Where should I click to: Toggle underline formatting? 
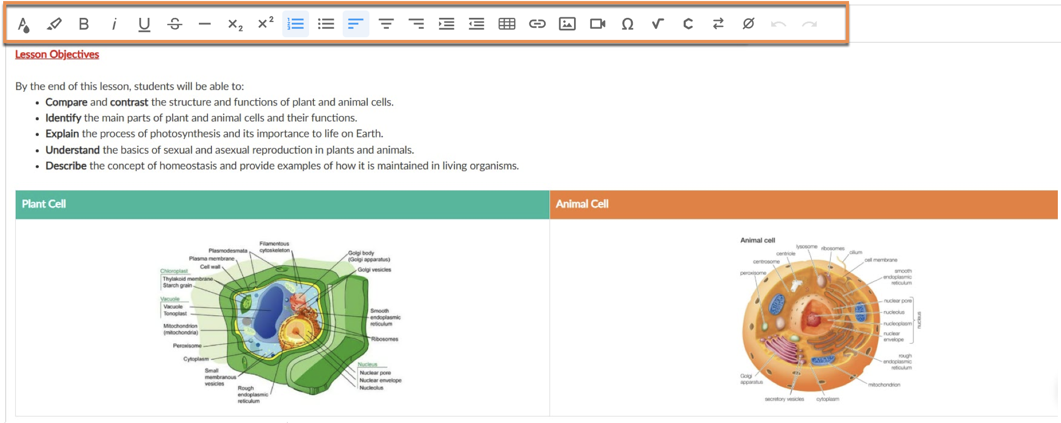coord(144,24)
